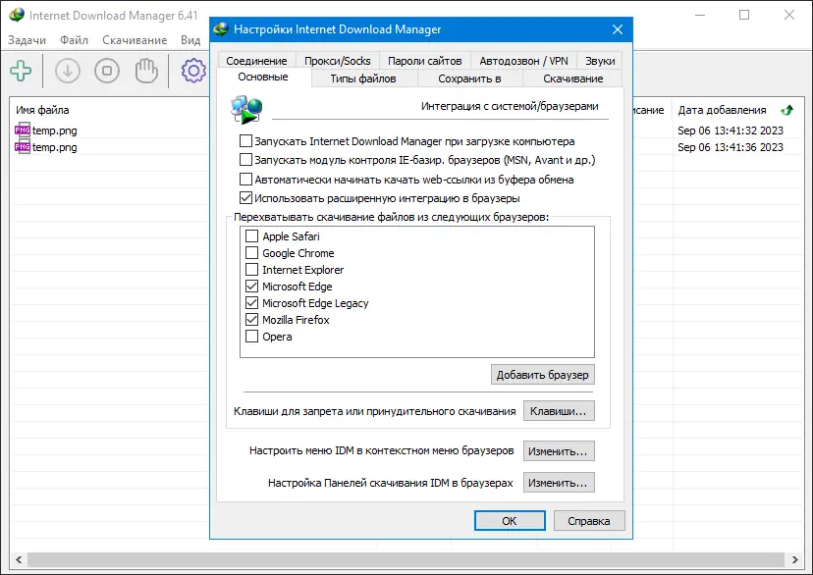The height and width of the screenshot is (575, 813).
Task: Click the horizontal scrollbar track in main window
Action: [x=406, y=559]
